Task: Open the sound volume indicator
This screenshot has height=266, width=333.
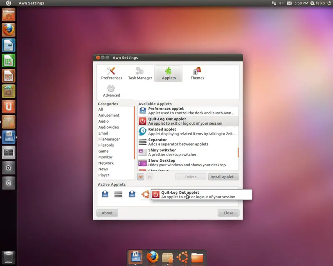Action: point(281,3)
